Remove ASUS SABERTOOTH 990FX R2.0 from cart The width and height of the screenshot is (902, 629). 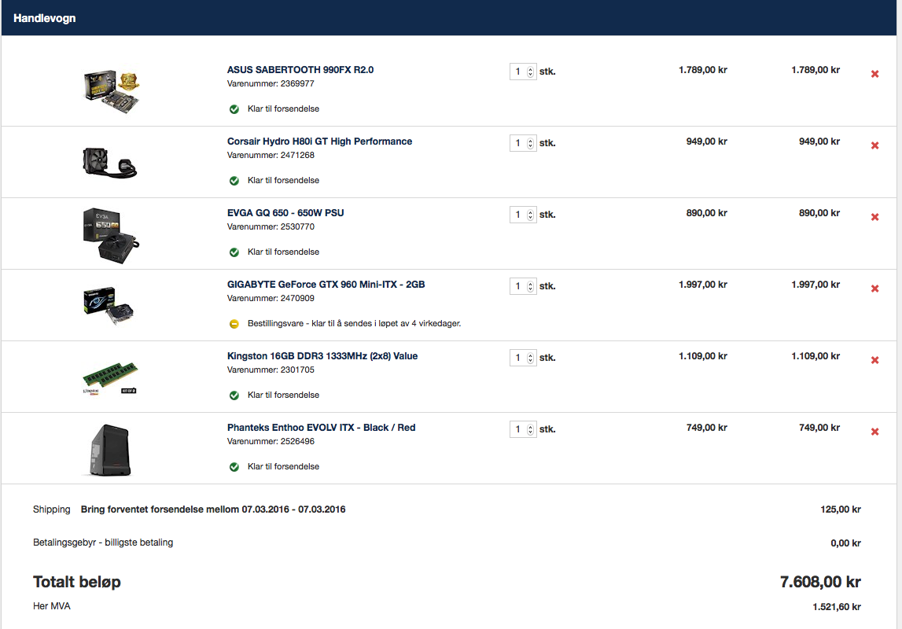(874, 74)
